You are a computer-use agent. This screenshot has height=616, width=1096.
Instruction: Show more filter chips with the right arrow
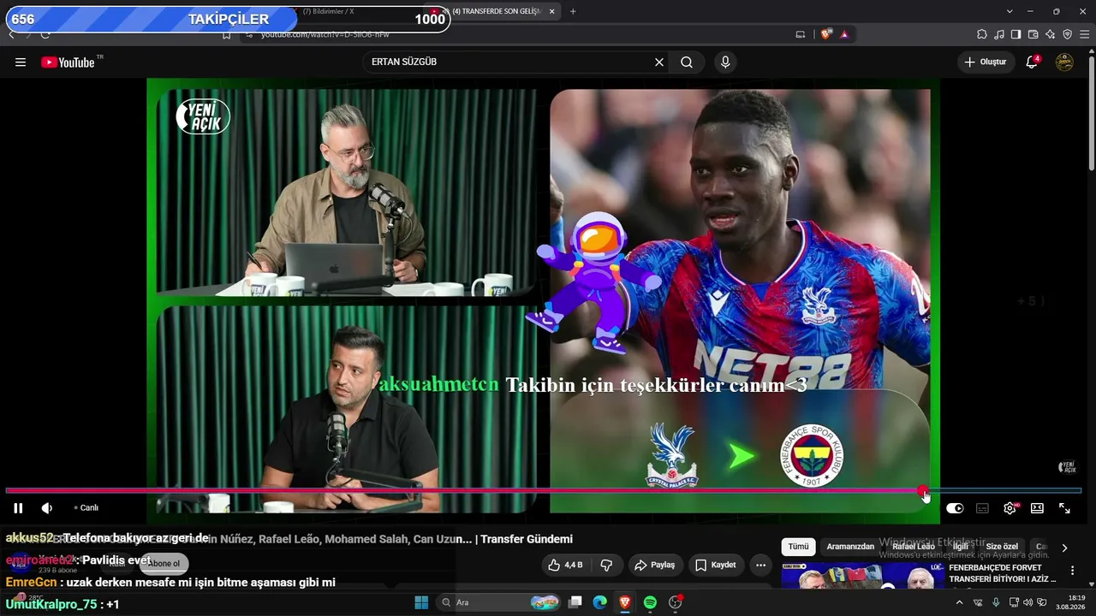[x=1064, y=548]
